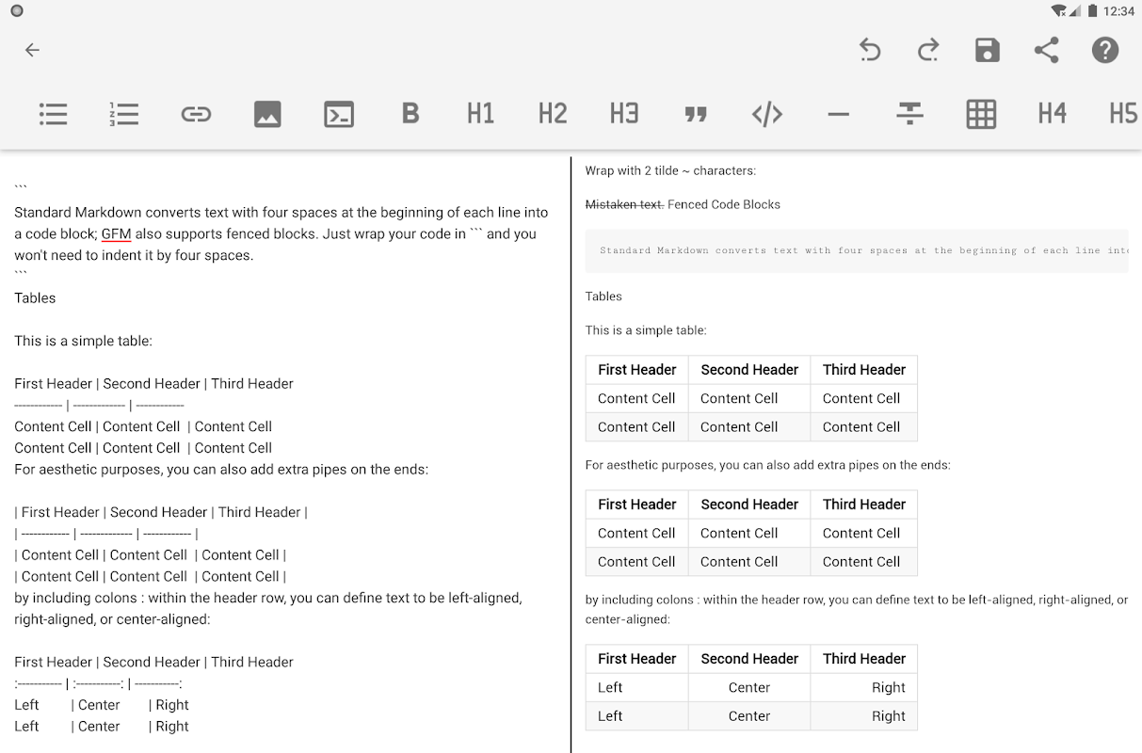Insert a block quote
The image size is (1142, 753).
coord(696,114)
